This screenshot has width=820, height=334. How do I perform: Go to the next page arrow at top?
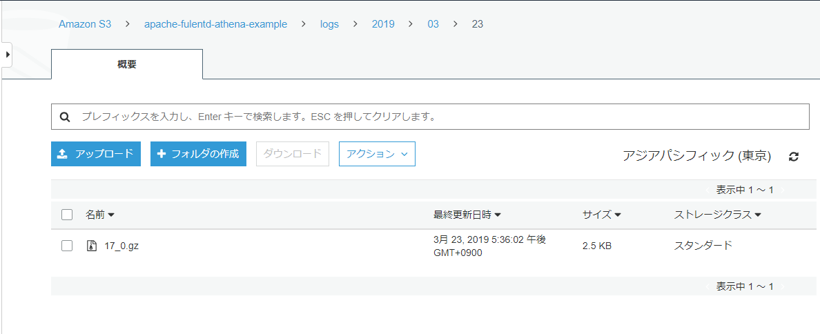pyautogui.click(x=783, y=190)
